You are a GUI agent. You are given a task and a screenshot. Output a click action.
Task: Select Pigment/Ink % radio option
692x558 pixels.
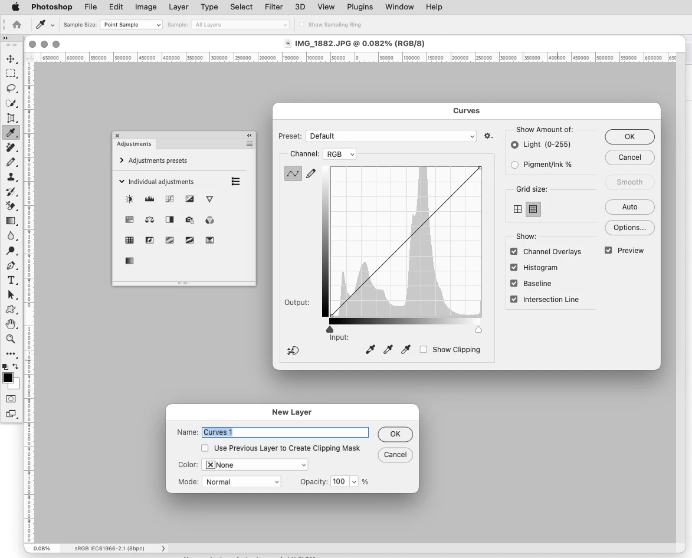(514, 165)
